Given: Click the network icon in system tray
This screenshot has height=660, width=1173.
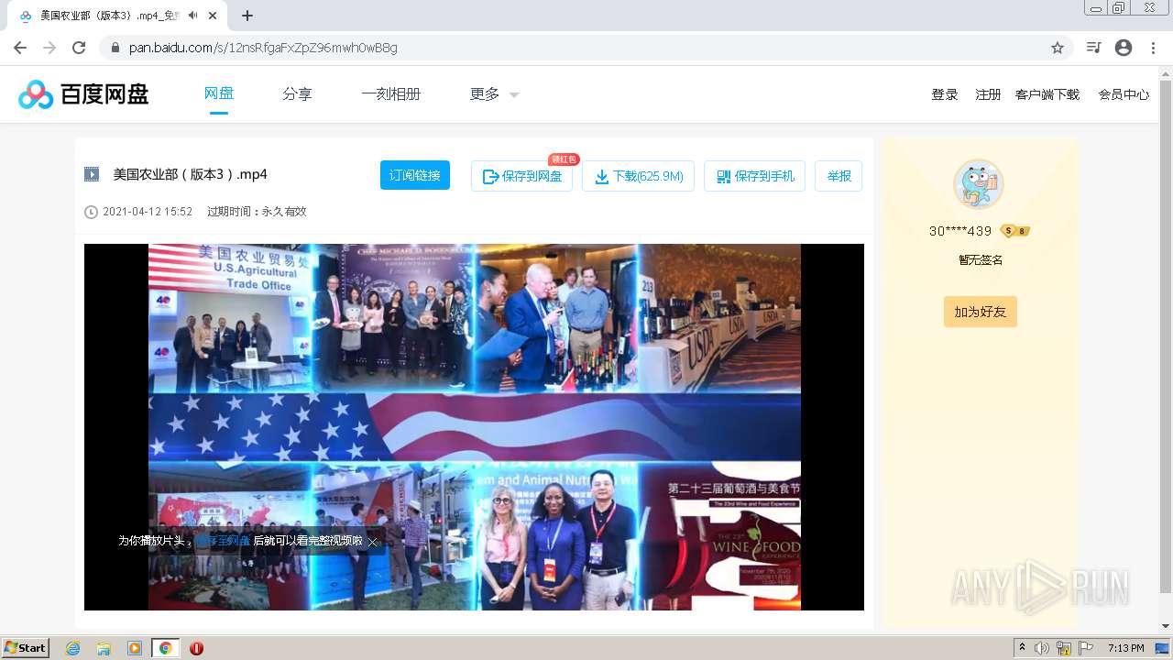Looking at the screenshot, I should point(1064,648).
